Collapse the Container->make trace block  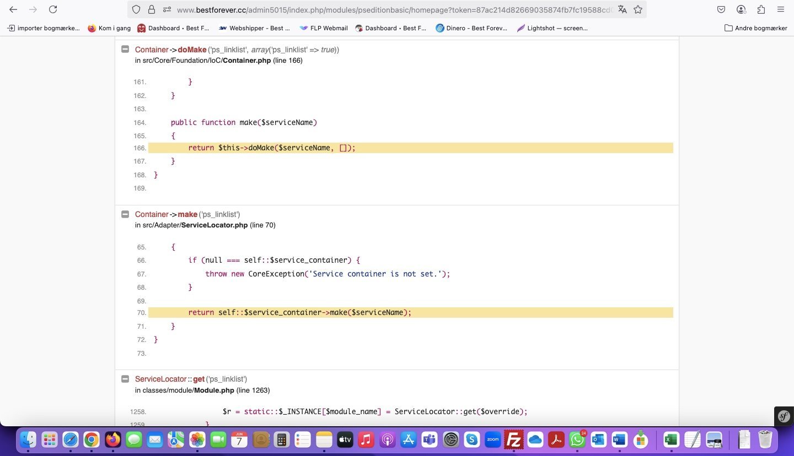[x=125, y=214]
